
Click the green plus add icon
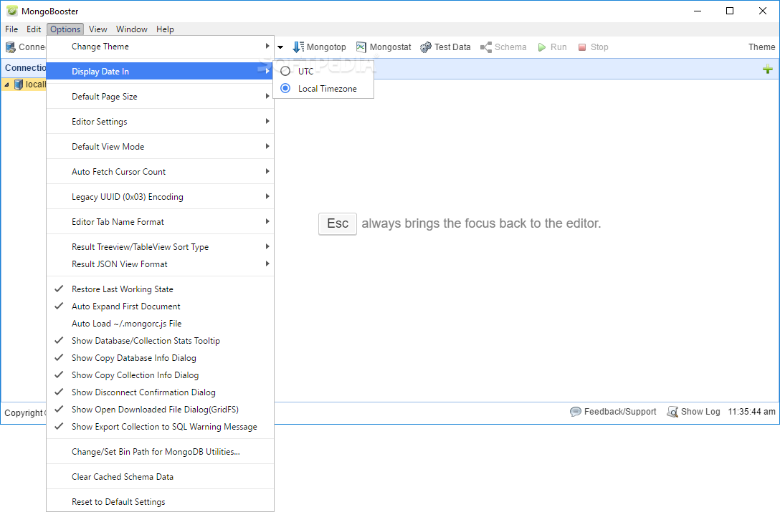click(768, 69)
